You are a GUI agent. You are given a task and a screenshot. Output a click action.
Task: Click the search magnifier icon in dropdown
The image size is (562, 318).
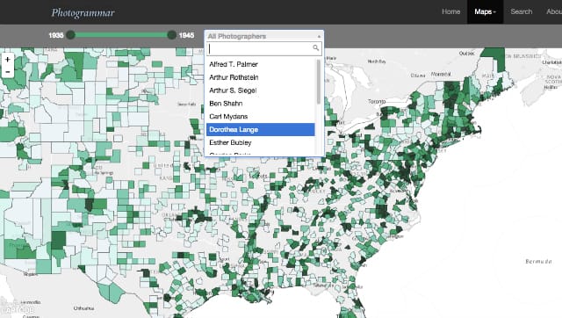pyautogui.click(x=316, y=48)
